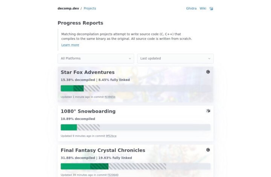Screen dimensions: 271x177
Task: Follow the Learn more link
Action: tap(70, 45)
